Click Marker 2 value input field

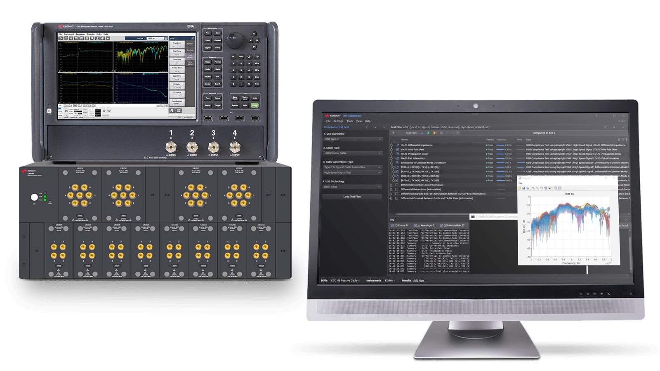[155, 38]
